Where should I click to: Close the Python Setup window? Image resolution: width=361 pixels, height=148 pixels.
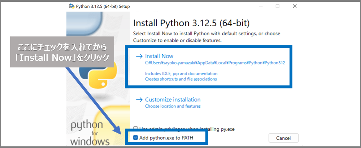[295, 6]
